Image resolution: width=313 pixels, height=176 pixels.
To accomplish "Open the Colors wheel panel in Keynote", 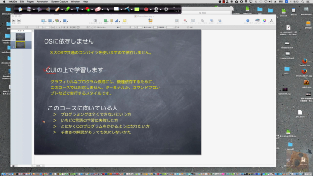I will [264, 21].
